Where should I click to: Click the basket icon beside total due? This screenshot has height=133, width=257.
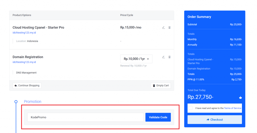click(x=240, y=97)
